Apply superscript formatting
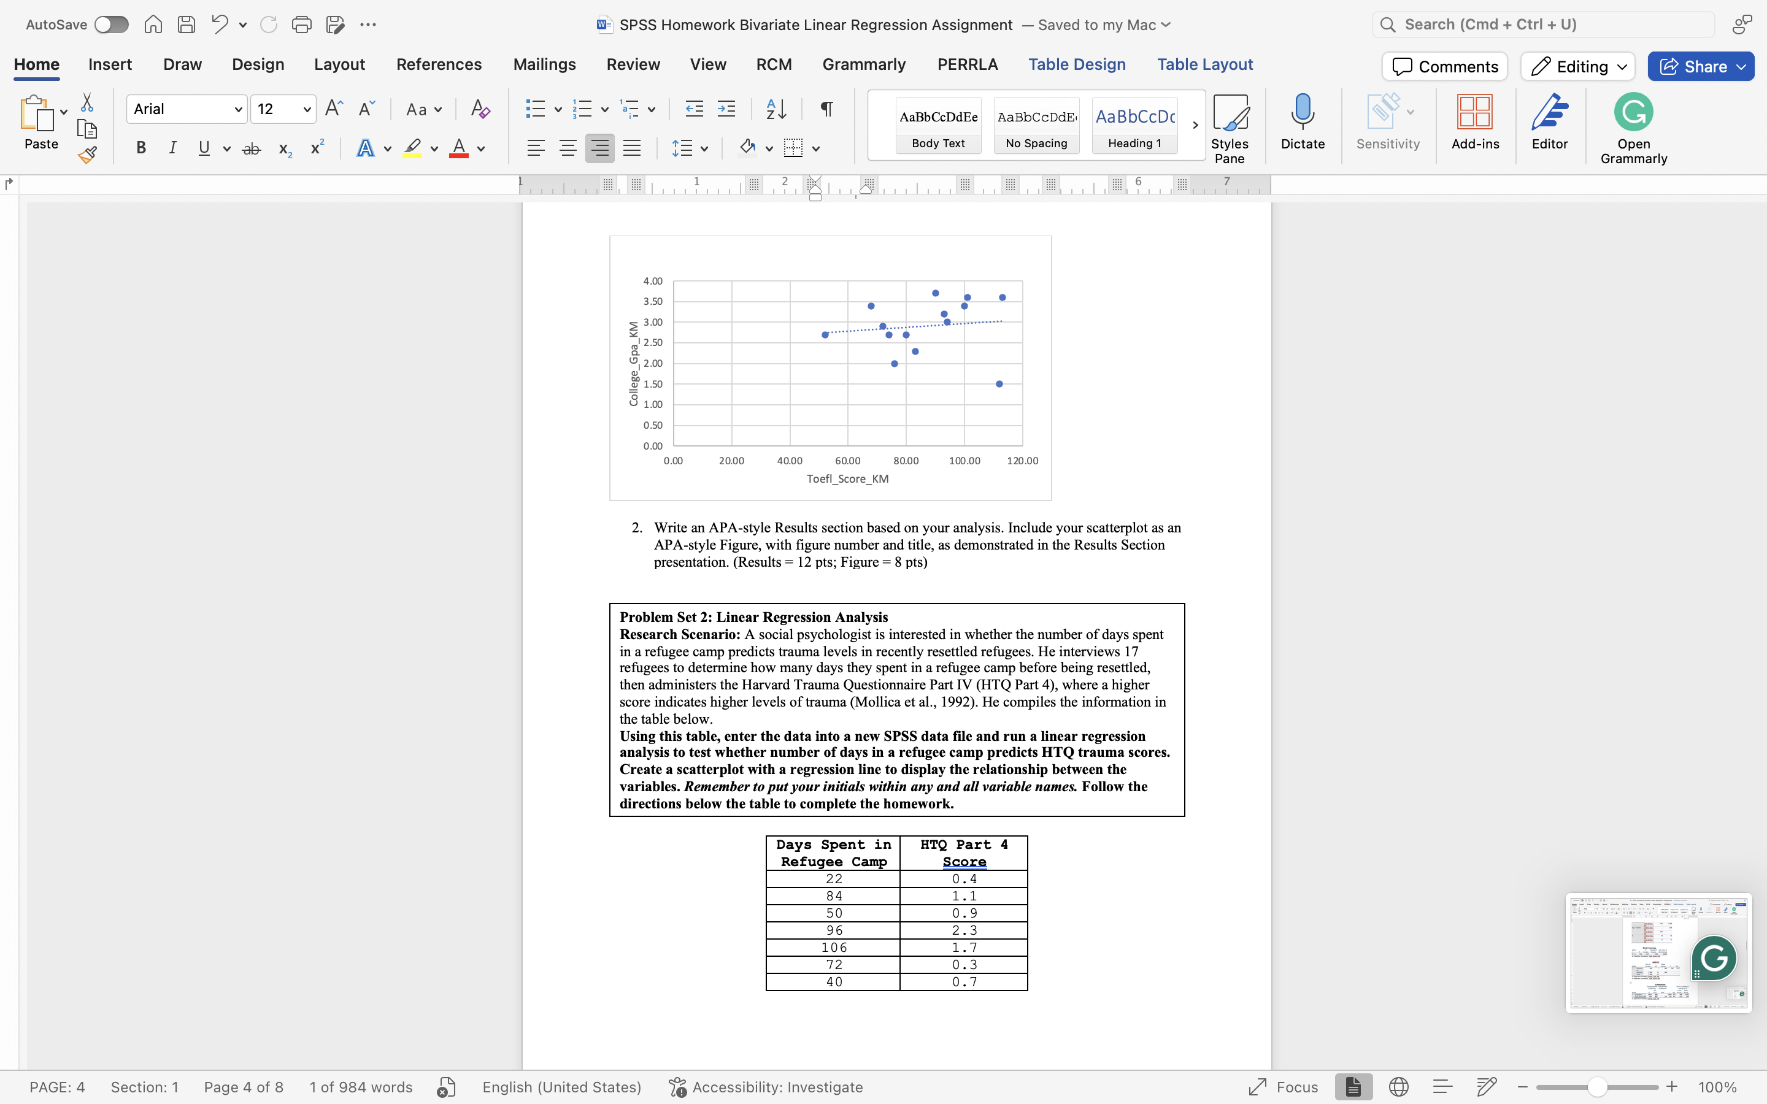The image size is (1767, 1104). click(315, 147)
